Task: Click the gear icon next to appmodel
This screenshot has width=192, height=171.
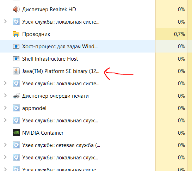Action: click(16, 108)
